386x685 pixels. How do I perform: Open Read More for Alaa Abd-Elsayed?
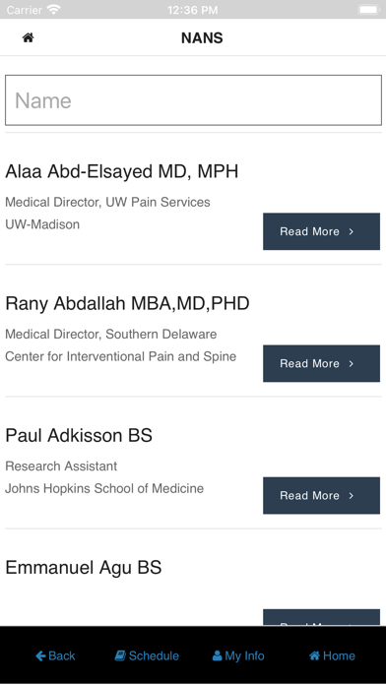(x=321, y=231)
